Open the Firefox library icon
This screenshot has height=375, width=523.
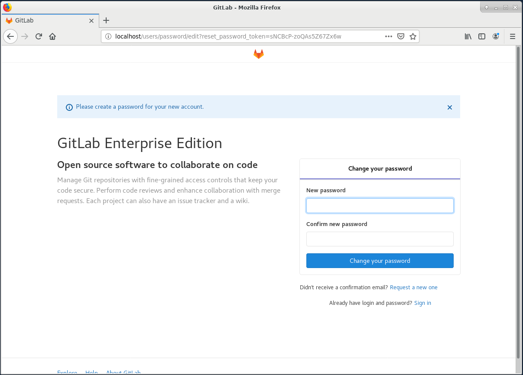coord(468,36)
